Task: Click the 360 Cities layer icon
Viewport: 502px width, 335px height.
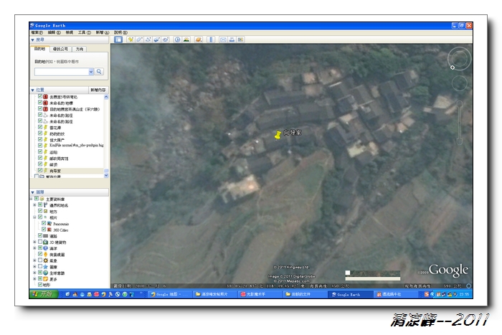Action: click(x=49, y=230)
